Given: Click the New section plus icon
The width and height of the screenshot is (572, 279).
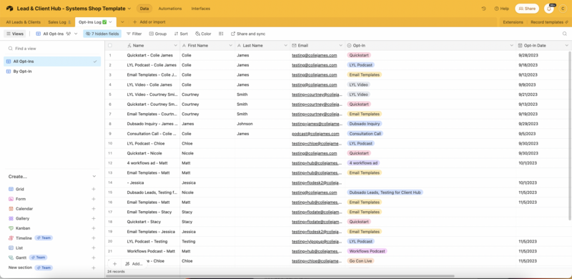Looking at the screenshot, I should (94, 268).
